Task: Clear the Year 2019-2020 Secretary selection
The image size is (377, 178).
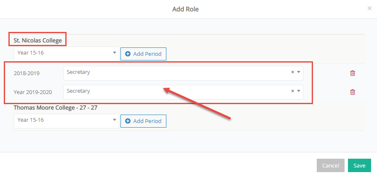Action: [x=293, y=91]
